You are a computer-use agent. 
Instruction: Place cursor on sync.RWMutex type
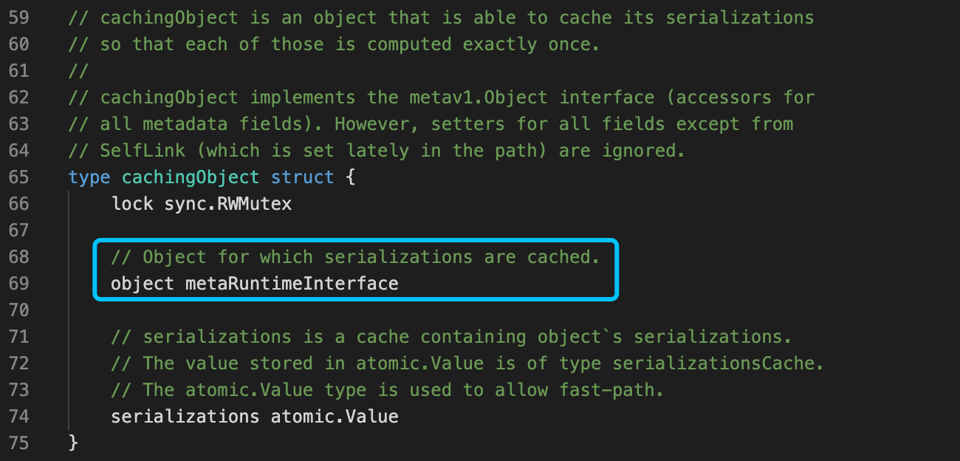click(x=228, y=204)
